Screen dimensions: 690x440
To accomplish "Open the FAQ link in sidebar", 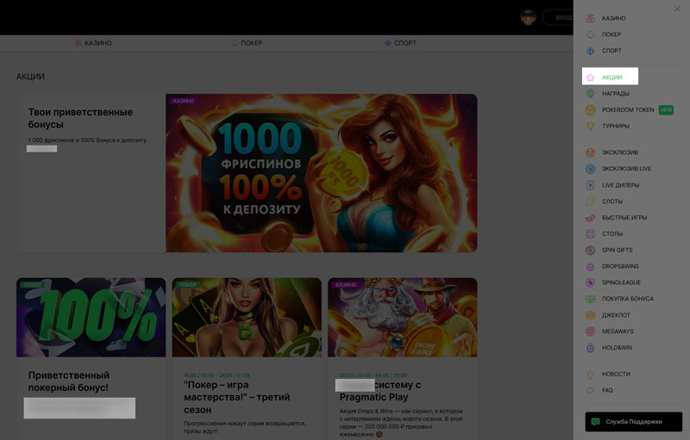I will coord(607,390).
